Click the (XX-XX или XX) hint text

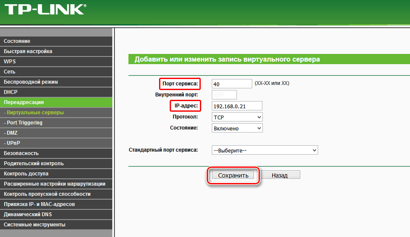point(272,83)
